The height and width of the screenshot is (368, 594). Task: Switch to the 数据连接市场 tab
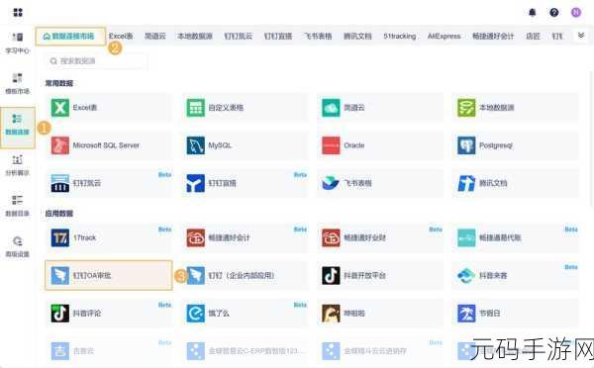point(70,37)
